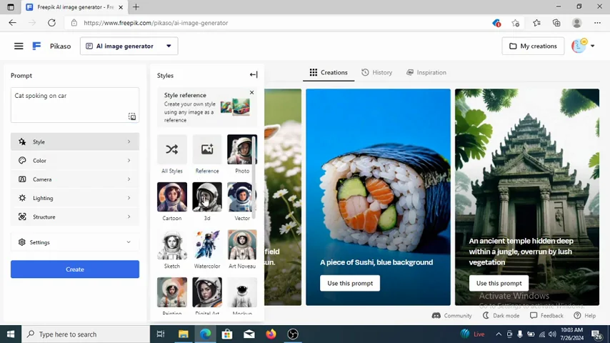Expand the Lighting option row
The image size is (610, 343).
click(75, 198)
